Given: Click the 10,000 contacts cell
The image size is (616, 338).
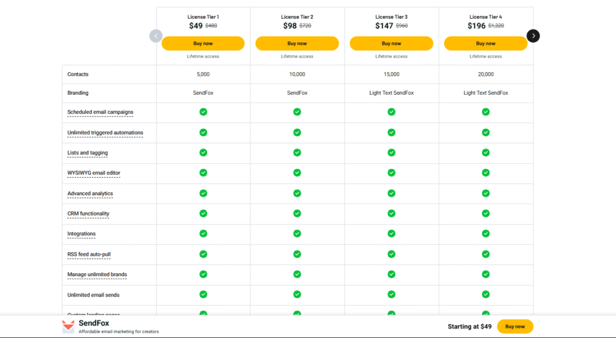Looking at the screenshot, I should [x=297, y=74].
